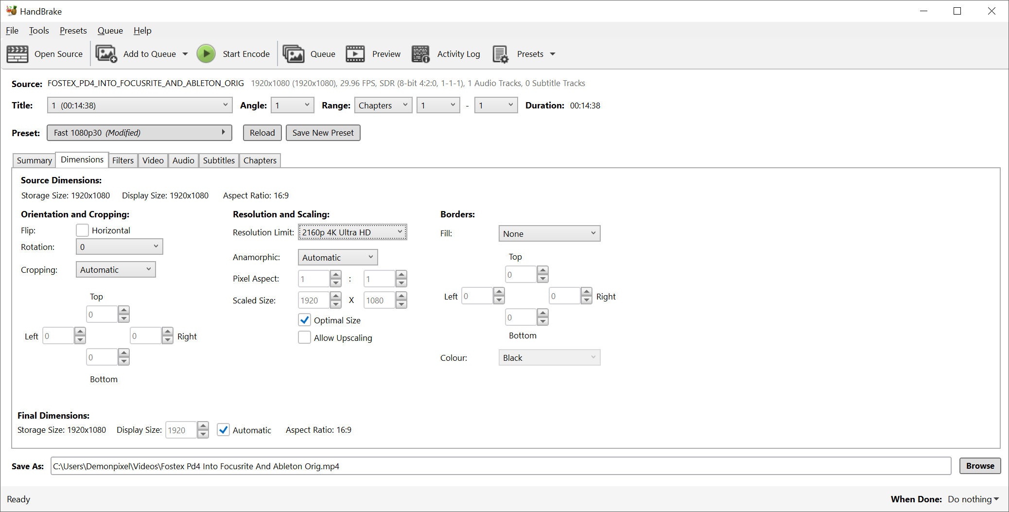Uncheck the Automatic display size checkbox

[224, 430]
